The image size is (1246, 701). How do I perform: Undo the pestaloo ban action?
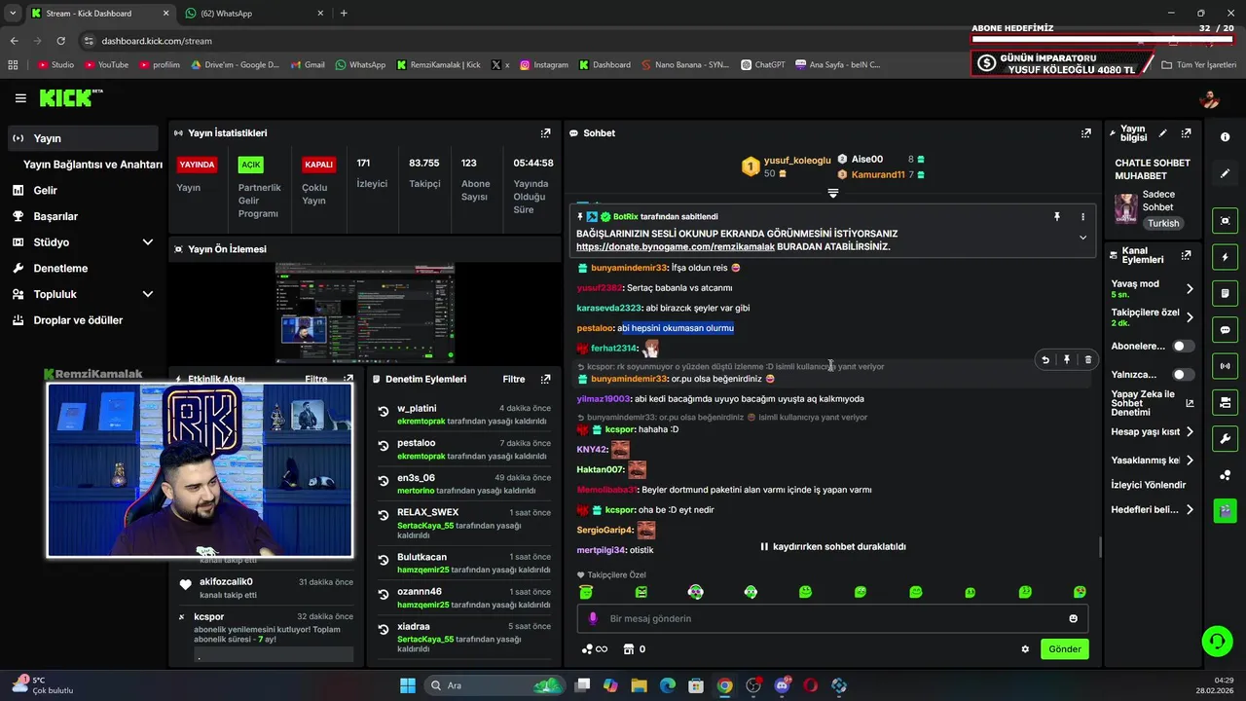point(384,448)
